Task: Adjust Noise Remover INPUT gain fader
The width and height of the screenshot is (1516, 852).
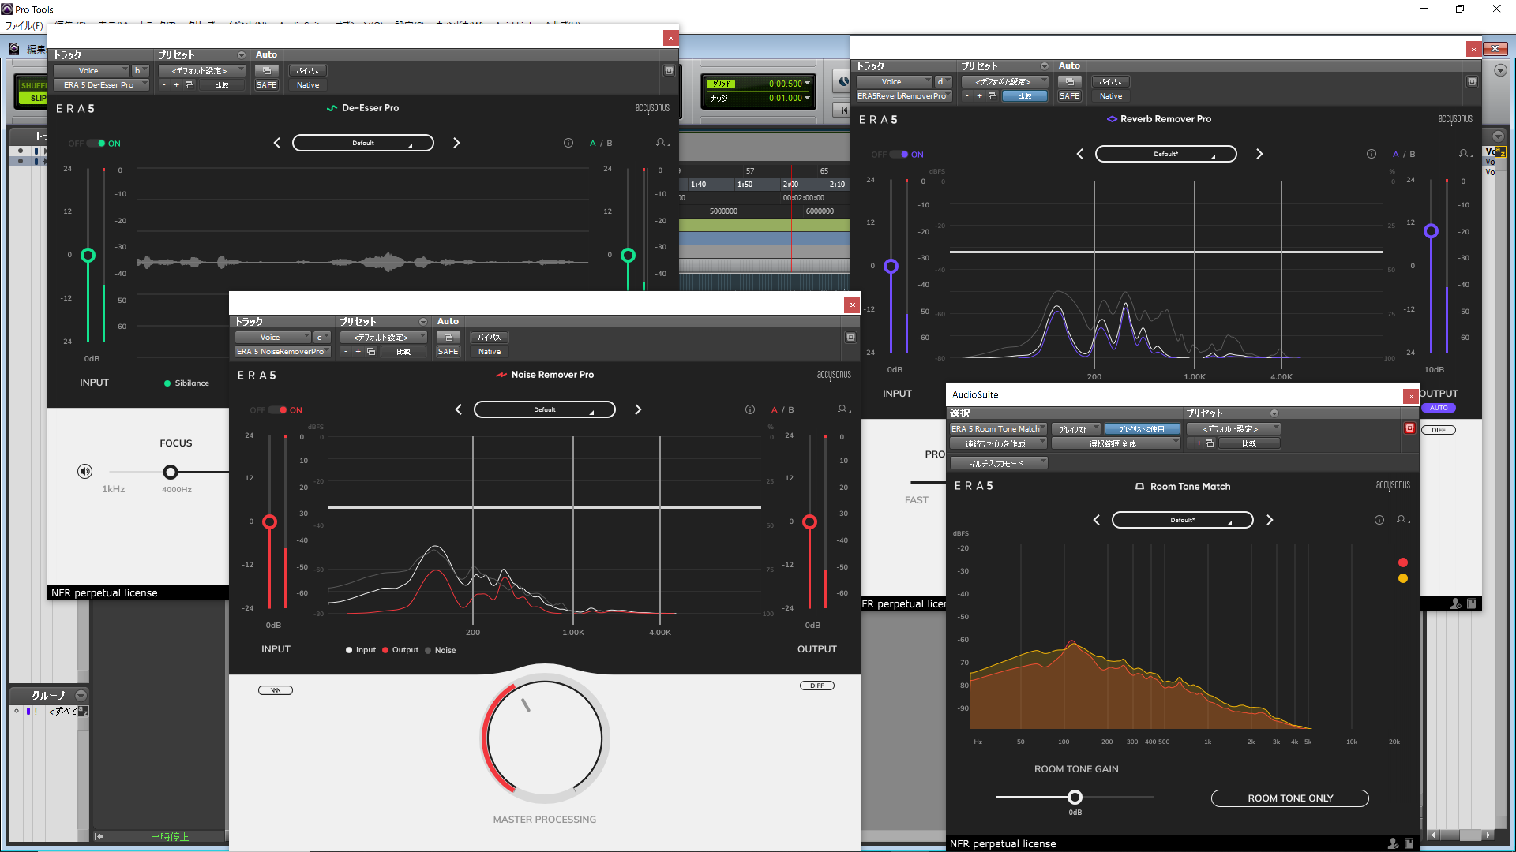Action: (x=270, y=521)
